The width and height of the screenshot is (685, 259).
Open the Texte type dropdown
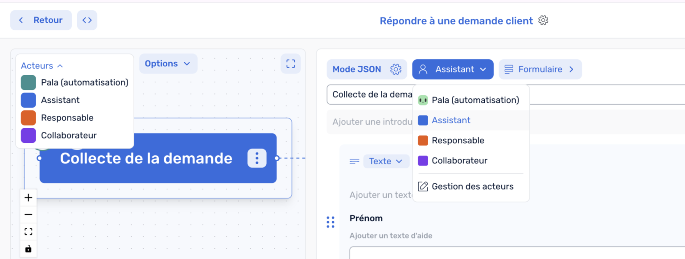[386, 161]
